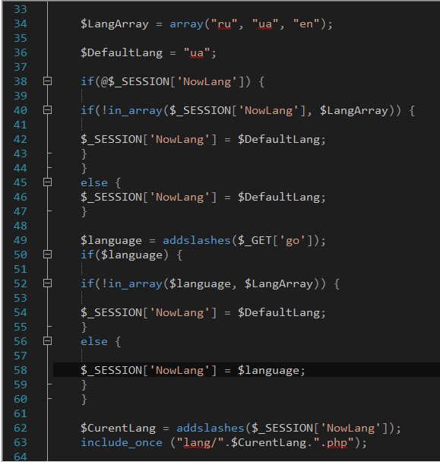Click addslashes function on line 62

point(211,428)
